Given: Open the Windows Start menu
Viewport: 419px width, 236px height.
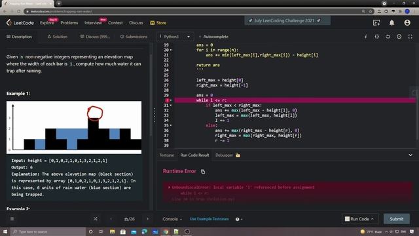Looking at the screenshot, I should point(5,231).
